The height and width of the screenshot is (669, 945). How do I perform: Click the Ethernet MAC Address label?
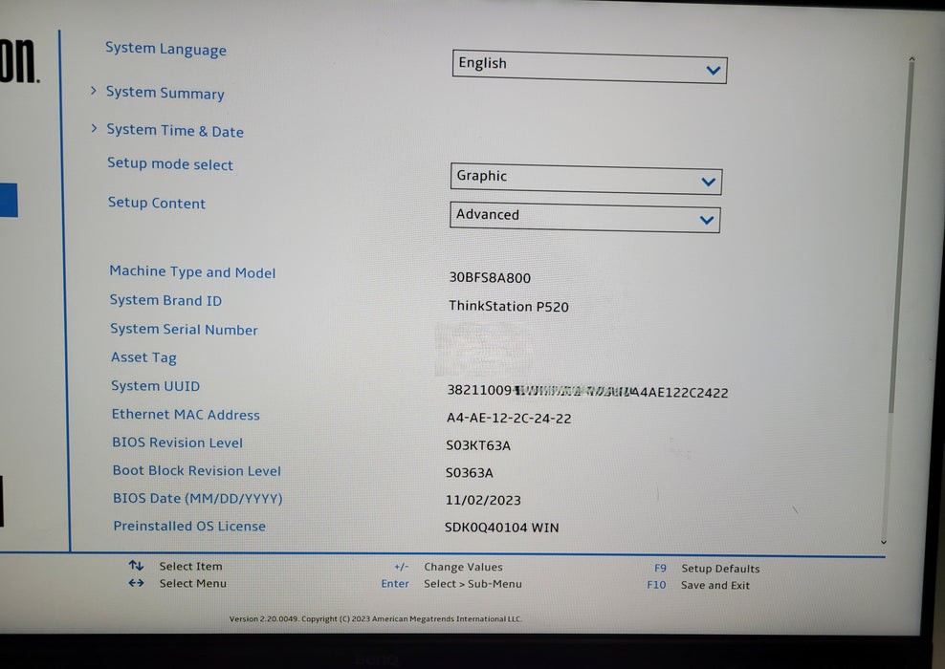tap(186, 414)
